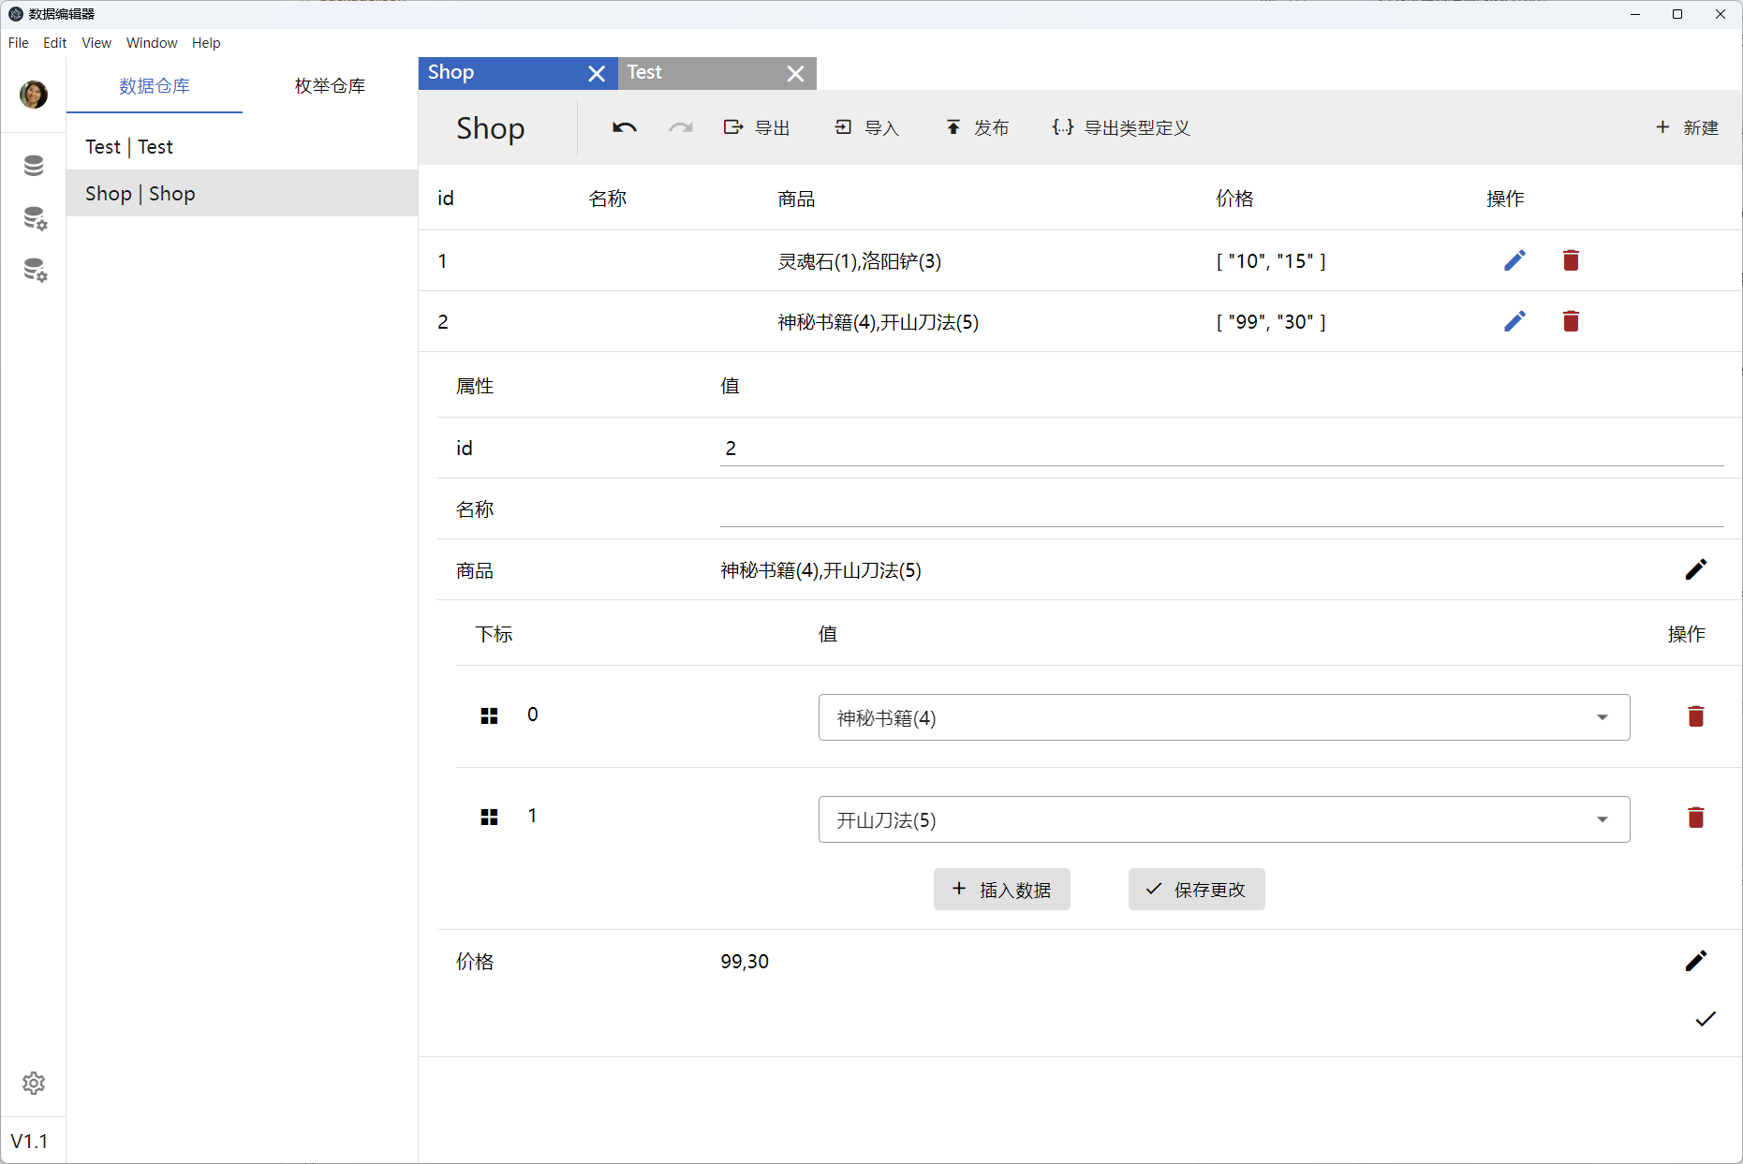Open the settings gear in sidebar
Image resolution: width=1743 pixels, height=1164 pixels.
[34, 1083]
